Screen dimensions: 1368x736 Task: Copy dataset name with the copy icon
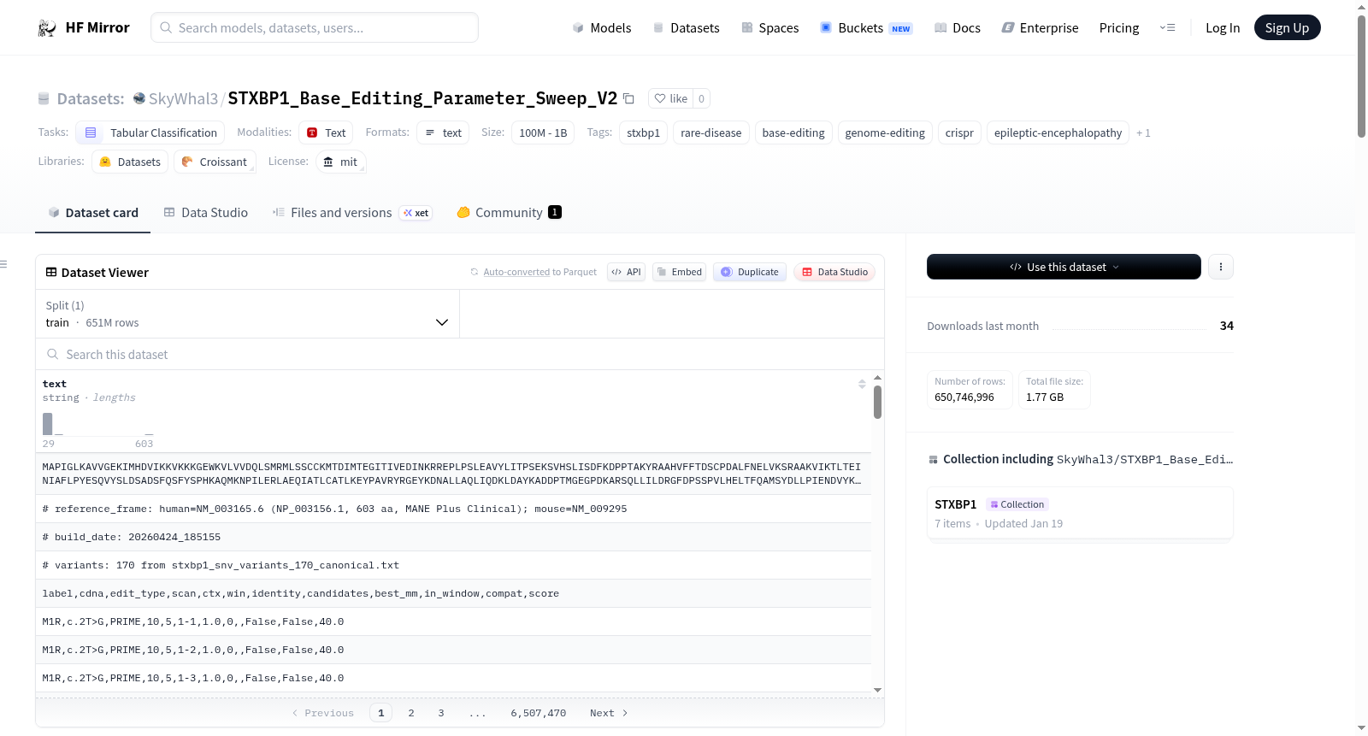(628, 98)
